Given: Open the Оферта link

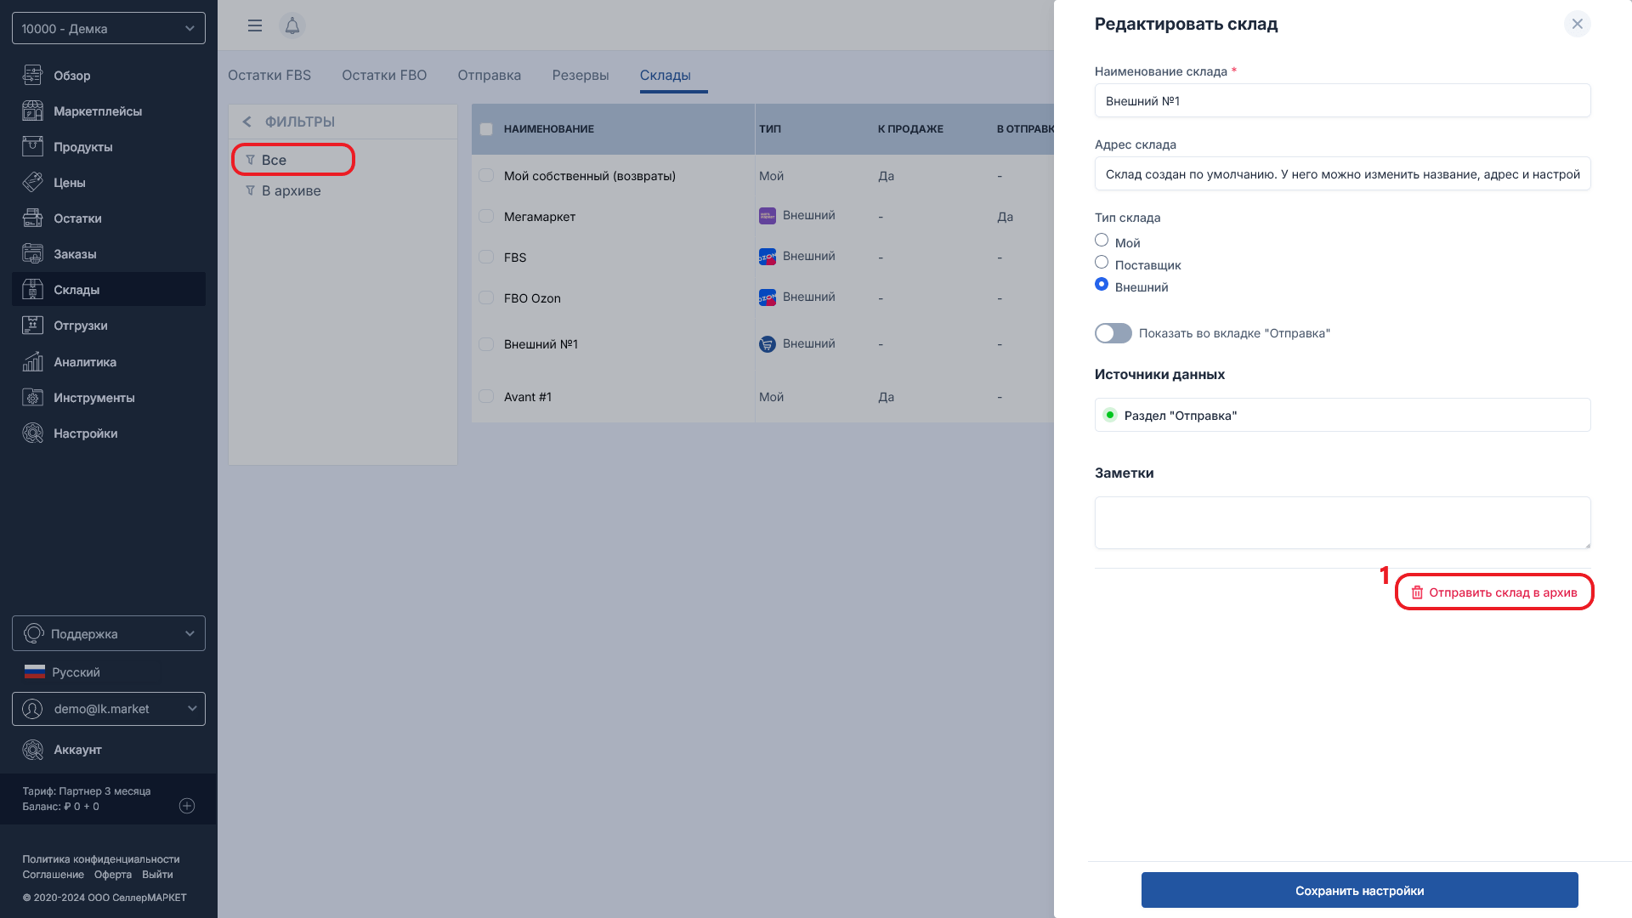Looking at the screenshot, I should click(113, 875).
